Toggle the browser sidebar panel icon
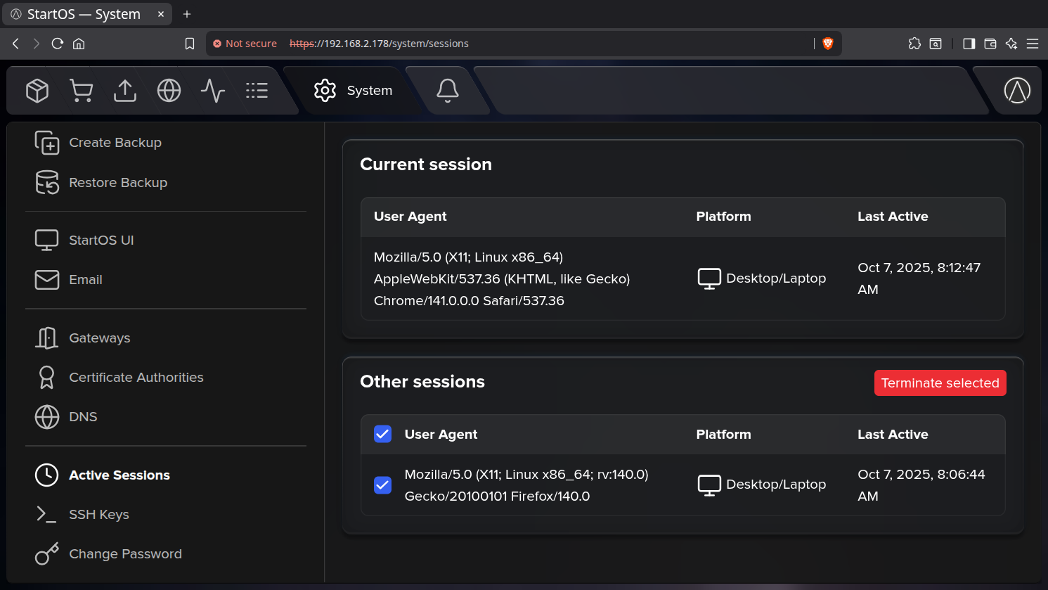This screenshot has height=590, width=1048. [969, 44]
